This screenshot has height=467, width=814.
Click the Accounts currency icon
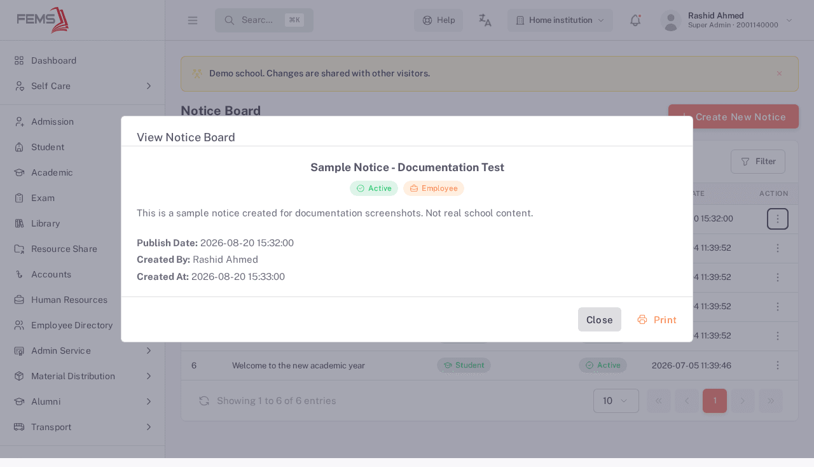(19, 274)
